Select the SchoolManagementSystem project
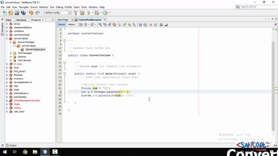Image resolution: width=278 pixels, height=156 pixels. 27,101
